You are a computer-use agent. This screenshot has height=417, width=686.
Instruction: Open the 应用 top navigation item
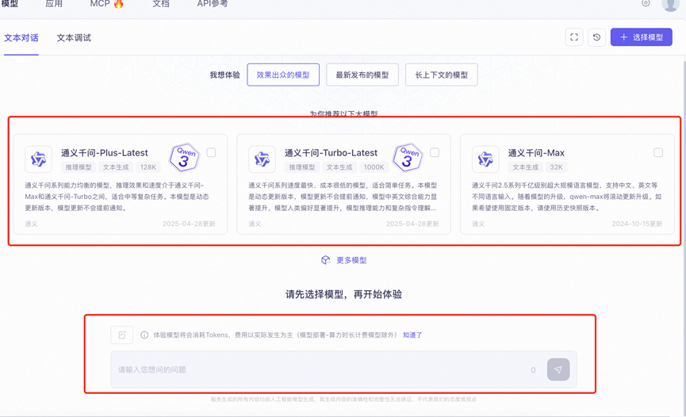54,3
